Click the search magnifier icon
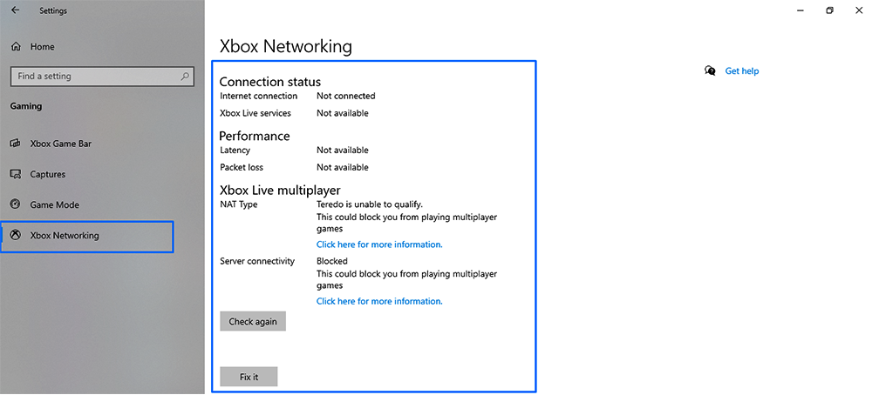 pyautogui.click(x=185, y=76)
